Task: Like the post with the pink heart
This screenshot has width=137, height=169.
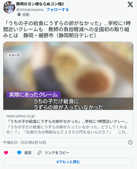Action: pos(6,153)
